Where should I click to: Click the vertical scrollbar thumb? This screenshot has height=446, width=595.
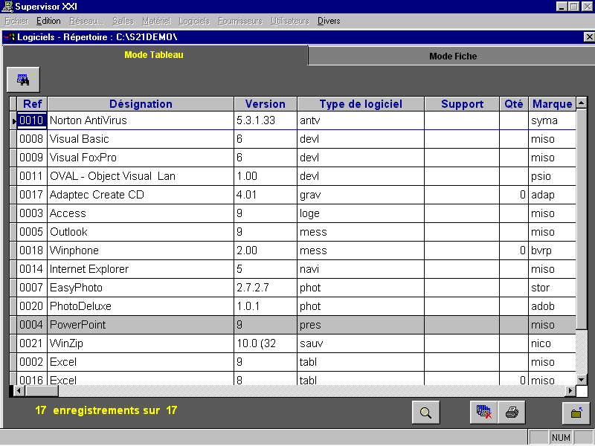click(582, 219)
